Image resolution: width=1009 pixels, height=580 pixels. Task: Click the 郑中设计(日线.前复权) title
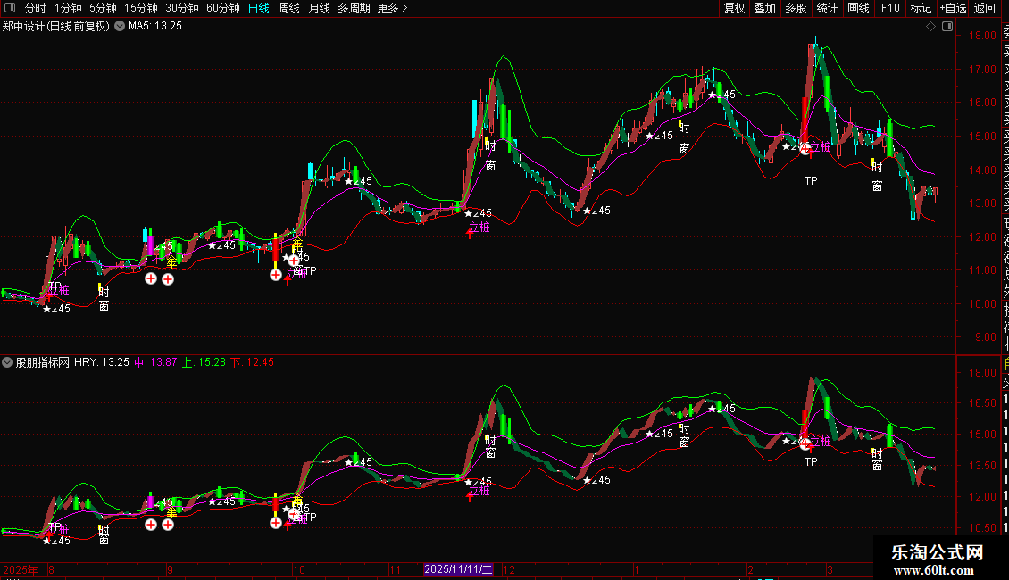tap(56, 27)
